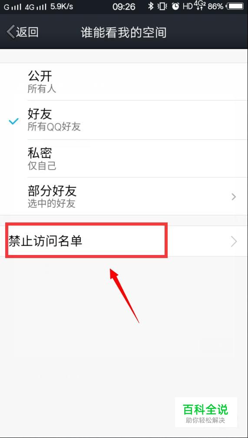Tap the HD indicator in status bar
Viewport: 248px width, 438px height.
pos(188,7)
